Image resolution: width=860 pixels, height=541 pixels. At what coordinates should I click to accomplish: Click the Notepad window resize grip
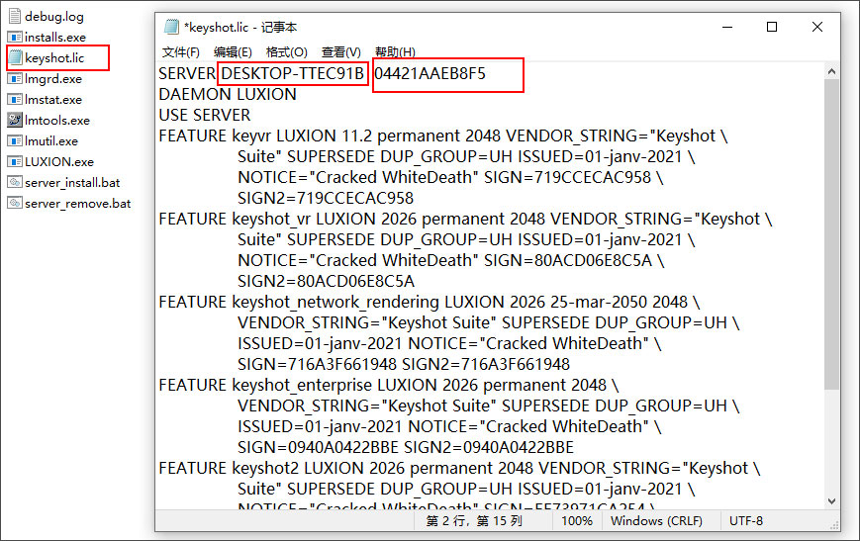pos(833,524)
